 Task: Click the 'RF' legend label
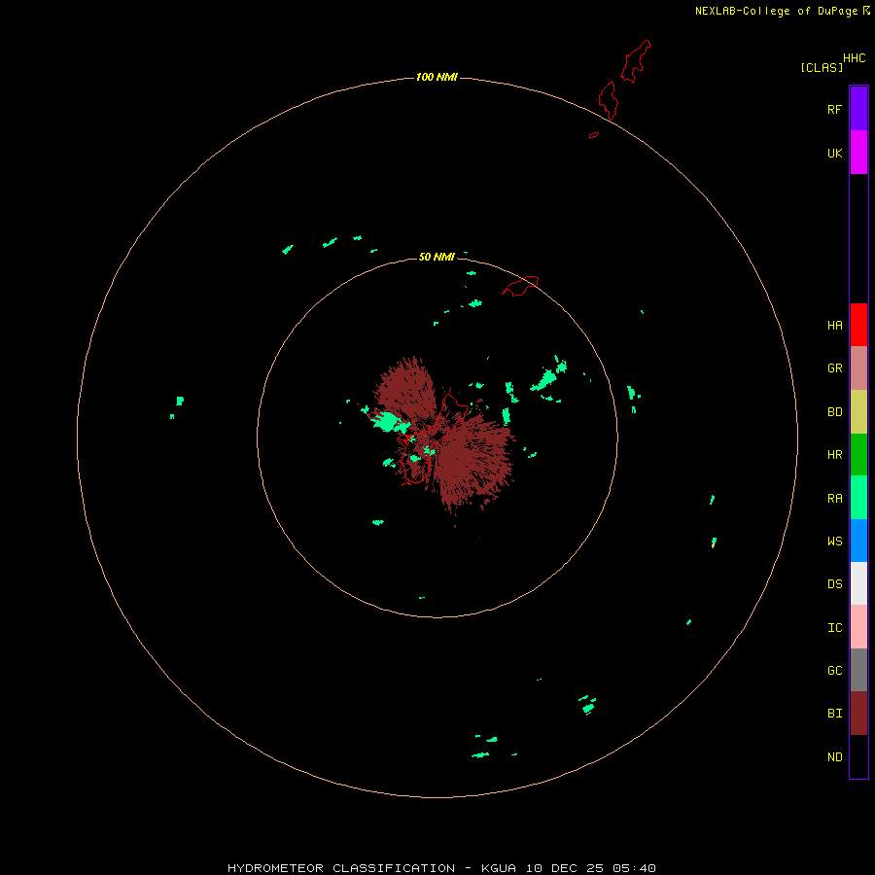coord(834,109)
